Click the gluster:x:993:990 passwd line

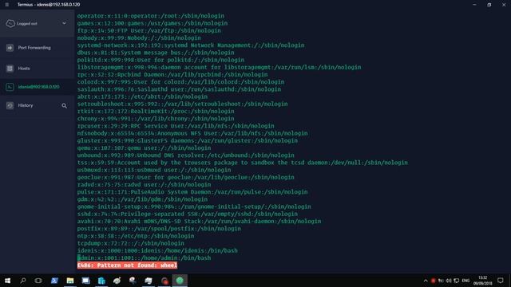[188, 140]
